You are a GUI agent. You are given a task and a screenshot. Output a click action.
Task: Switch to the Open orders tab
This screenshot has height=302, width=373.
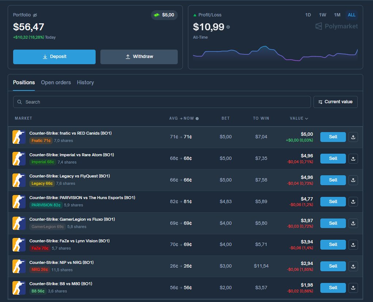(x=55, y=82)
